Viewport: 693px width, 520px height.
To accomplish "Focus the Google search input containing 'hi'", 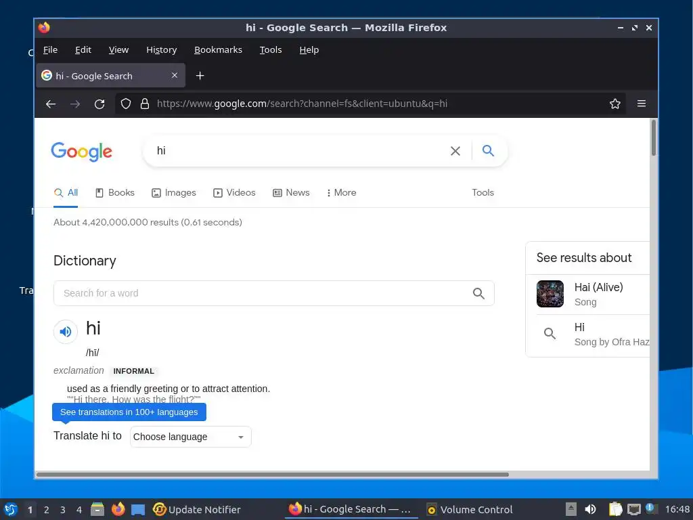I will click(x=300, y=151).
